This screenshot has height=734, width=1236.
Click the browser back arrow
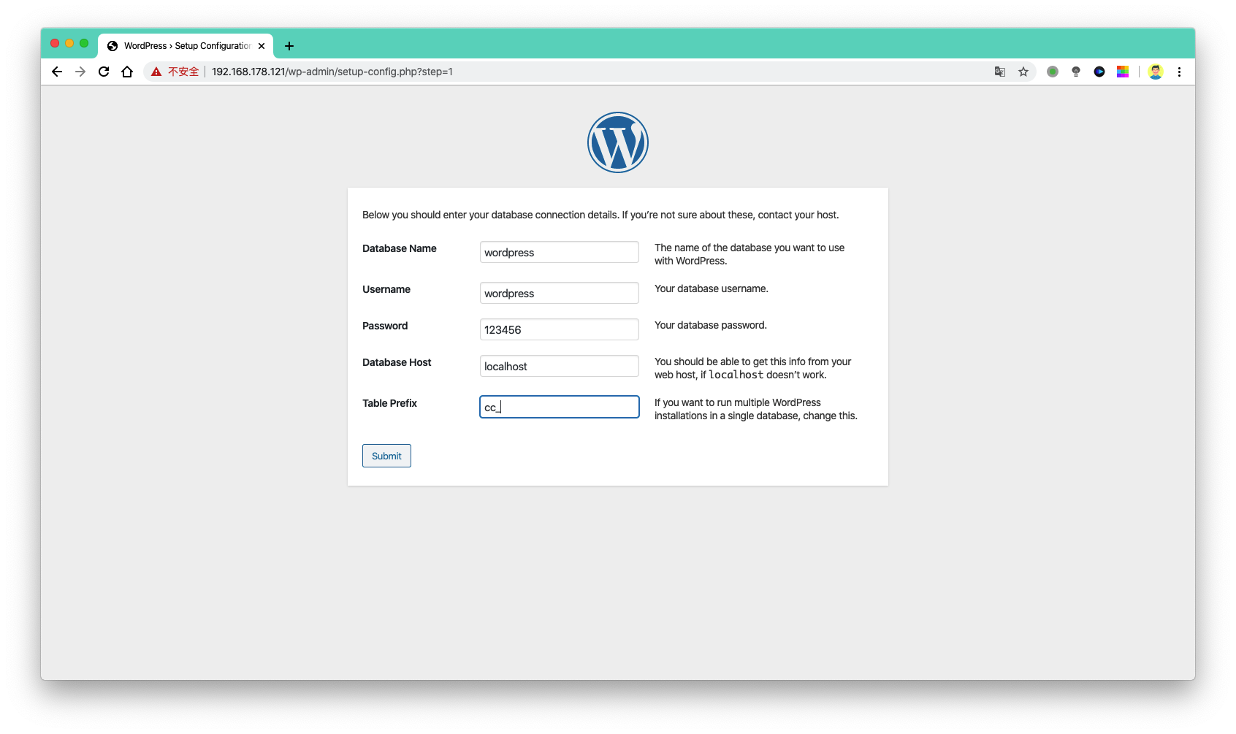(57, 72)
